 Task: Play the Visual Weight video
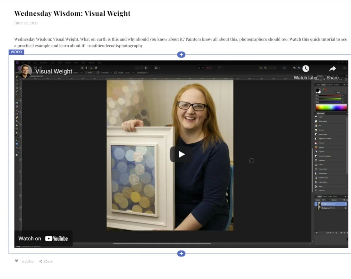coord(181,154)
